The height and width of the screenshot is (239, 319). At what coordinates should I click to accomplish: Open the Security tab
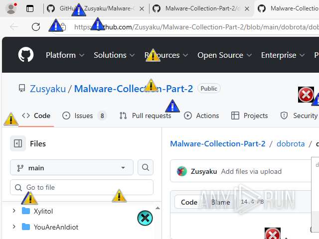tap(299, 116)
